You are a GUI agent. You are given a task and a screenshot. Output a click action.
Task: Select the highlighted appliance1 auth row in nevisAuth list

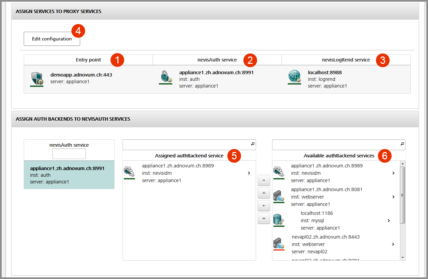69,175
